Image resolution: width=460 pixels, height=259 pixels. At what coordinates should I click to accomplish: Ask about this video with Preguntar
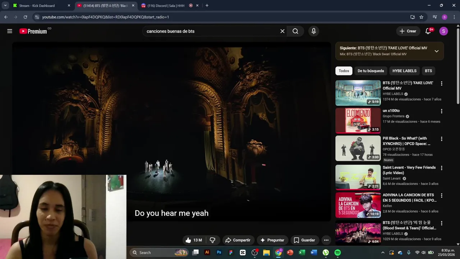coord(272,240)
